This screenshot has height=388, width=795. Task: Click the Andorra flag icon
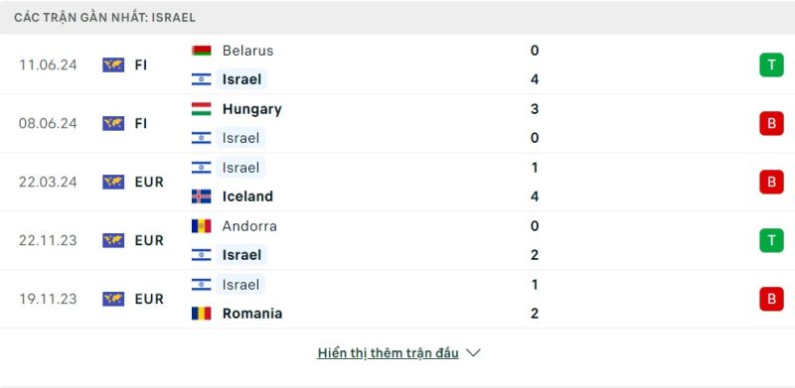(202, 226)
